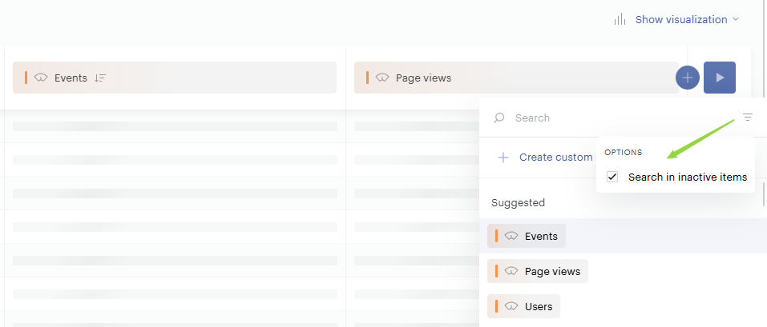Viewport: 767px width, 327px height.
Task: Click the Create custom link
Action: [555, 158]
